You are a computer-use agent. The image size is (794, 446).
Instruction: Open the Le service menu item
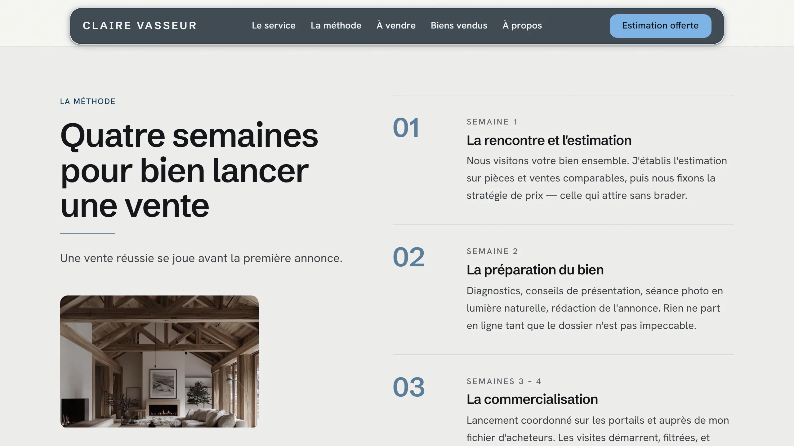point(274,25)
